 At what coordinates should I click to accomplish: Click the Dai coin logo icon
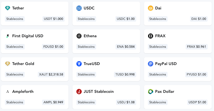150,8
